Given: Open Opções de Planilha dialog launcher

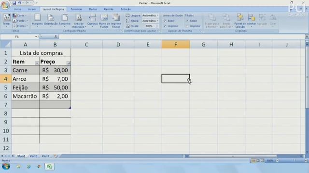Looking at the screenshot, I should [200, 31].
